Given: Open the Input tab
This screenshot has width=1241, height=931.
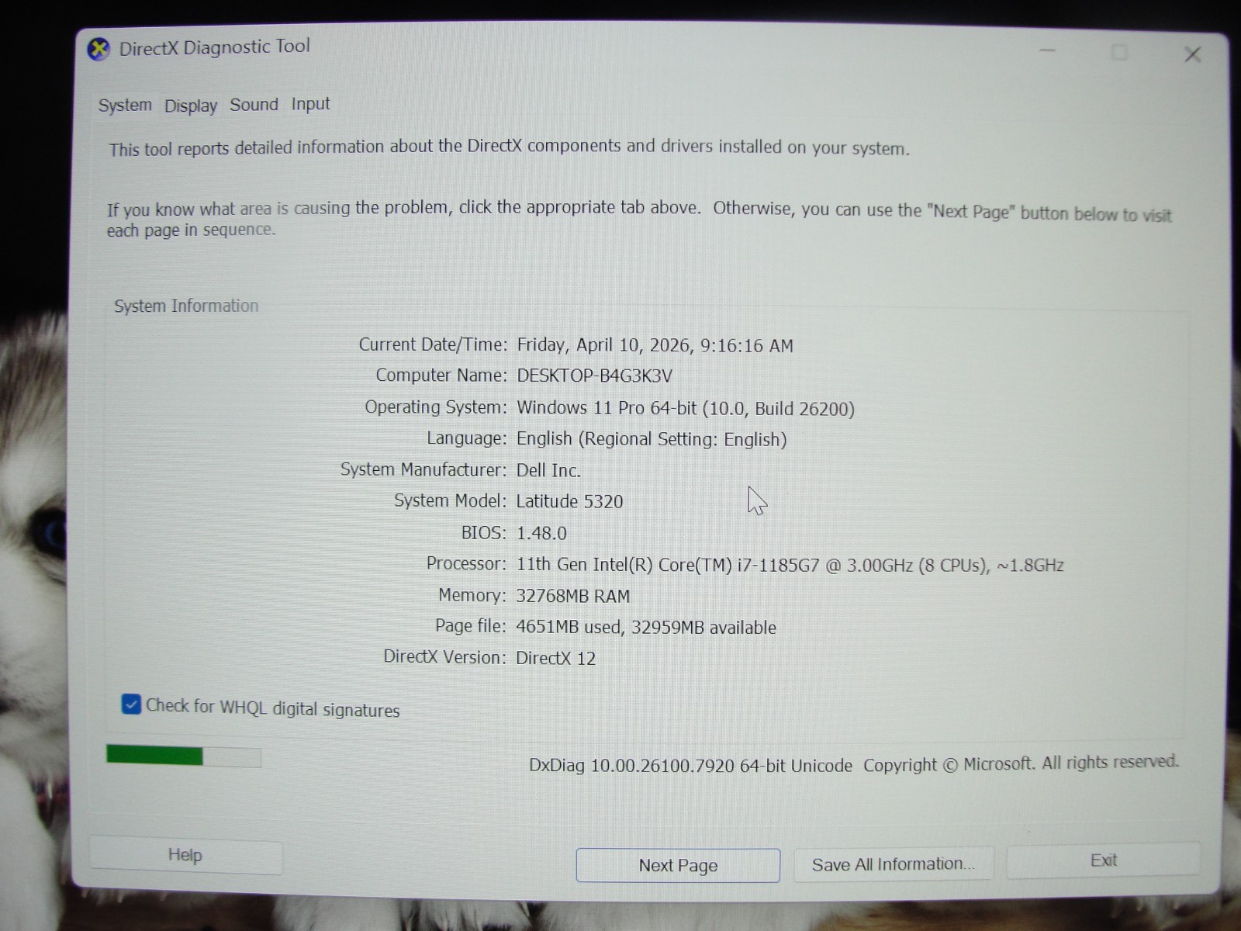Looking at the screenshot, I should click(x=310, y=104).
